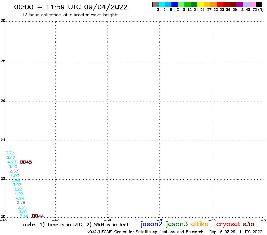Pick the yellow swatch in the wave height legend
This screenshot has width=267, height=235.
pos(201,4)
